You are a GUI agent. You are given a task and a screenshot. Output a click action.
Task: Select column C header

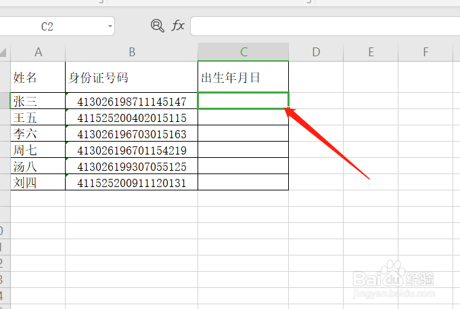point(244,52)
